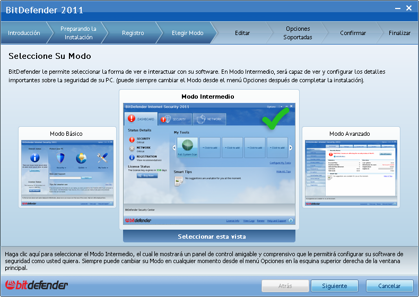Click the Modo Avanzado label
Image resolution: width=419 pixels, height=297 pixels.
click(x=350, y=134)
